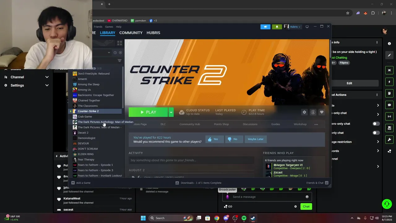396x223 pixels.
Task: Click the green Chat send button
Action: click(x=306, y=207)
